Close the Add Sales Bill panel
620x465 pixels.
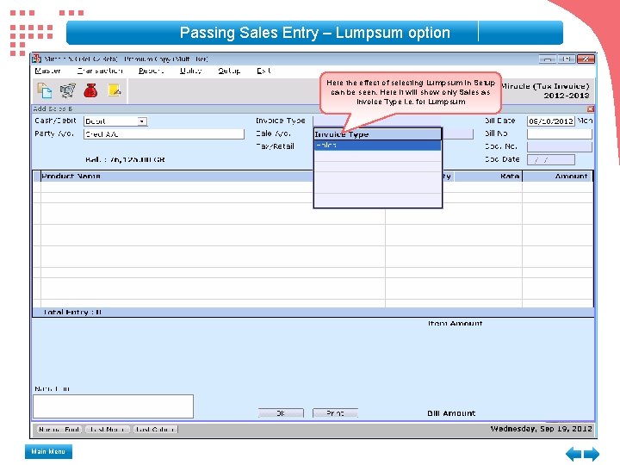591,108
